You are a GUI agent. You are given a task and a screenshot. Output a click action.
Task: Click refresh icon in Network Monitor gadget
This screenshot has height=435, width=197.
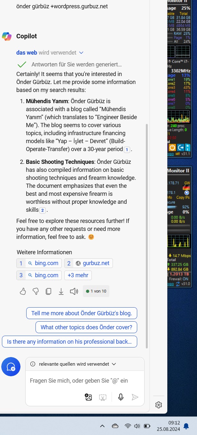(178, 284)
